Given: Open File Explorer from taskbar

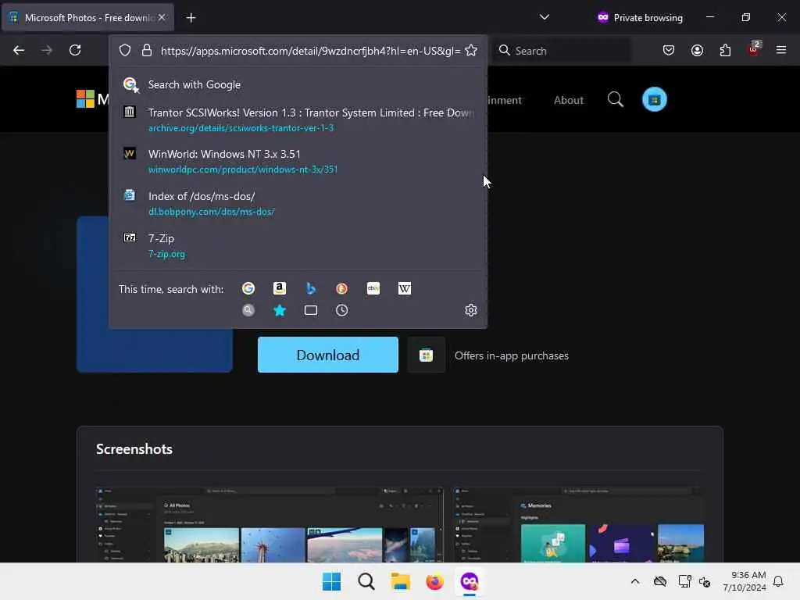Looking at the screenshot, I should [x=401, y=581].
